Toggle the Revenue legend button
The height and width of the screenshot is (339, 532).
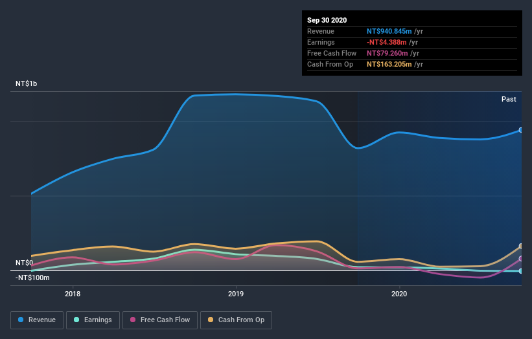point(37,320)
